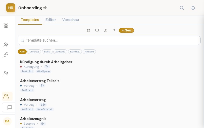Click the Onboarding.ch brand name
Screen dimensions: 204x128
point(33,8)
